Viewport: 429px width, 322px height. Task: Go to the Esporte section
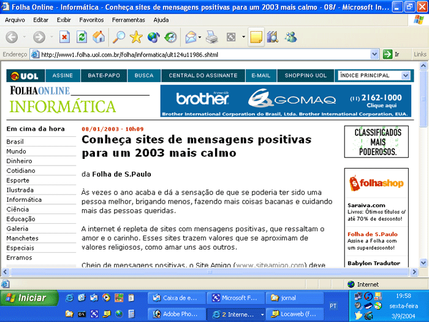[18, 180]
